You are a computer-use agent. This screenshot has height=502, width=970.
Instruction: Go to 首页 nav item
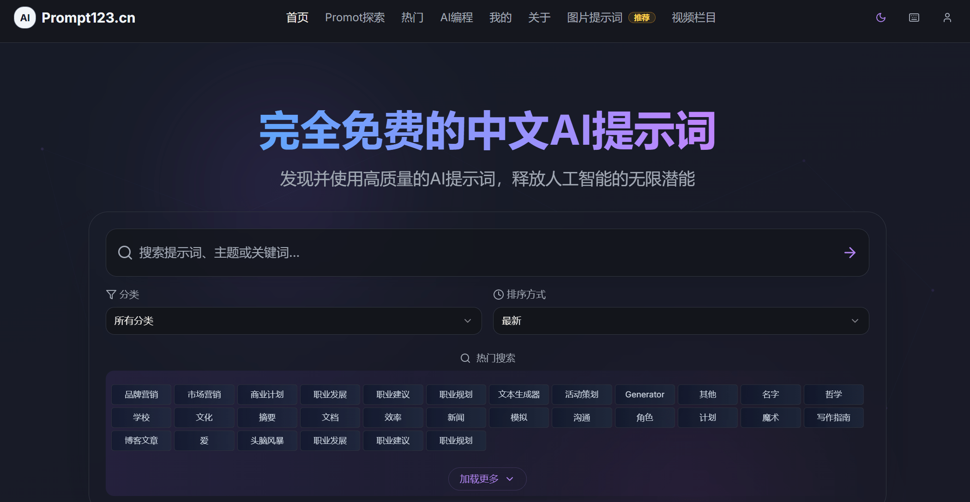[x=297, y=18]
